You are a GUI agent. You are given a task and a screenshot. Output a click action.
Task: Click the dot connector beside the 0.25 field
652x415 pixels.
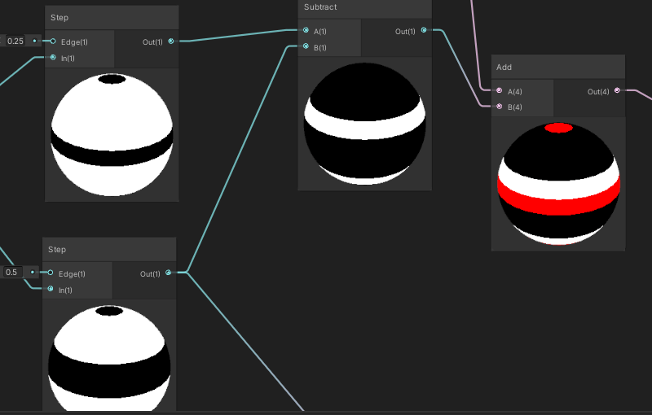[x=34, y=41]
